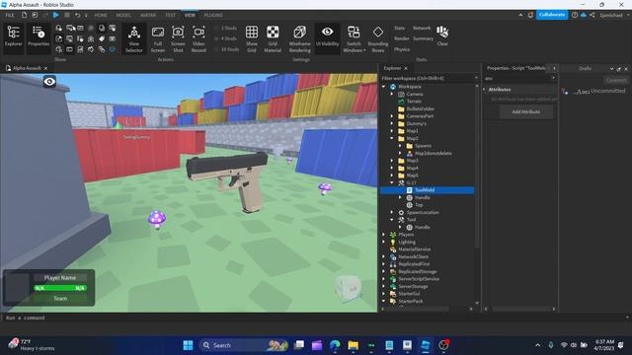Clear the stats display
This screenshot has height=355, width=632.
tap(442, 35)
